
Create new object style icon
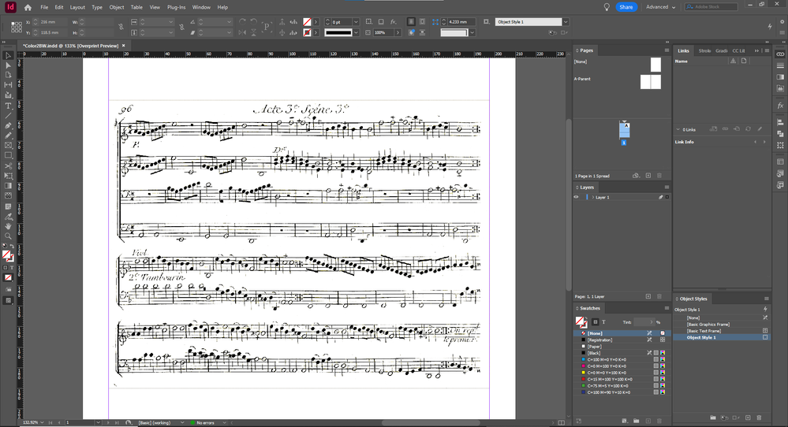point(748,418)
